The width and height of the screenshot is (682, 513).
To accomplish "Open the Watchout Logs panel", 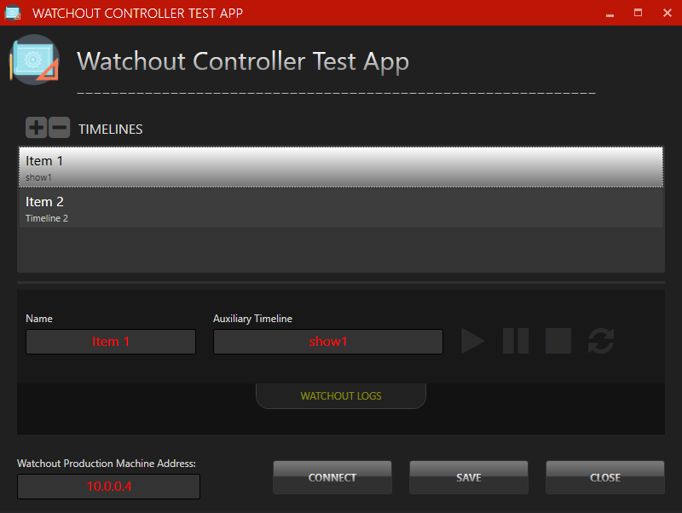I will [341, 395].
